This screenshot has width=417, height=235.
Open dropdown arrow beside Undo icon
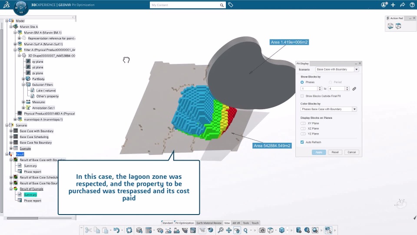tap(122, 230)
